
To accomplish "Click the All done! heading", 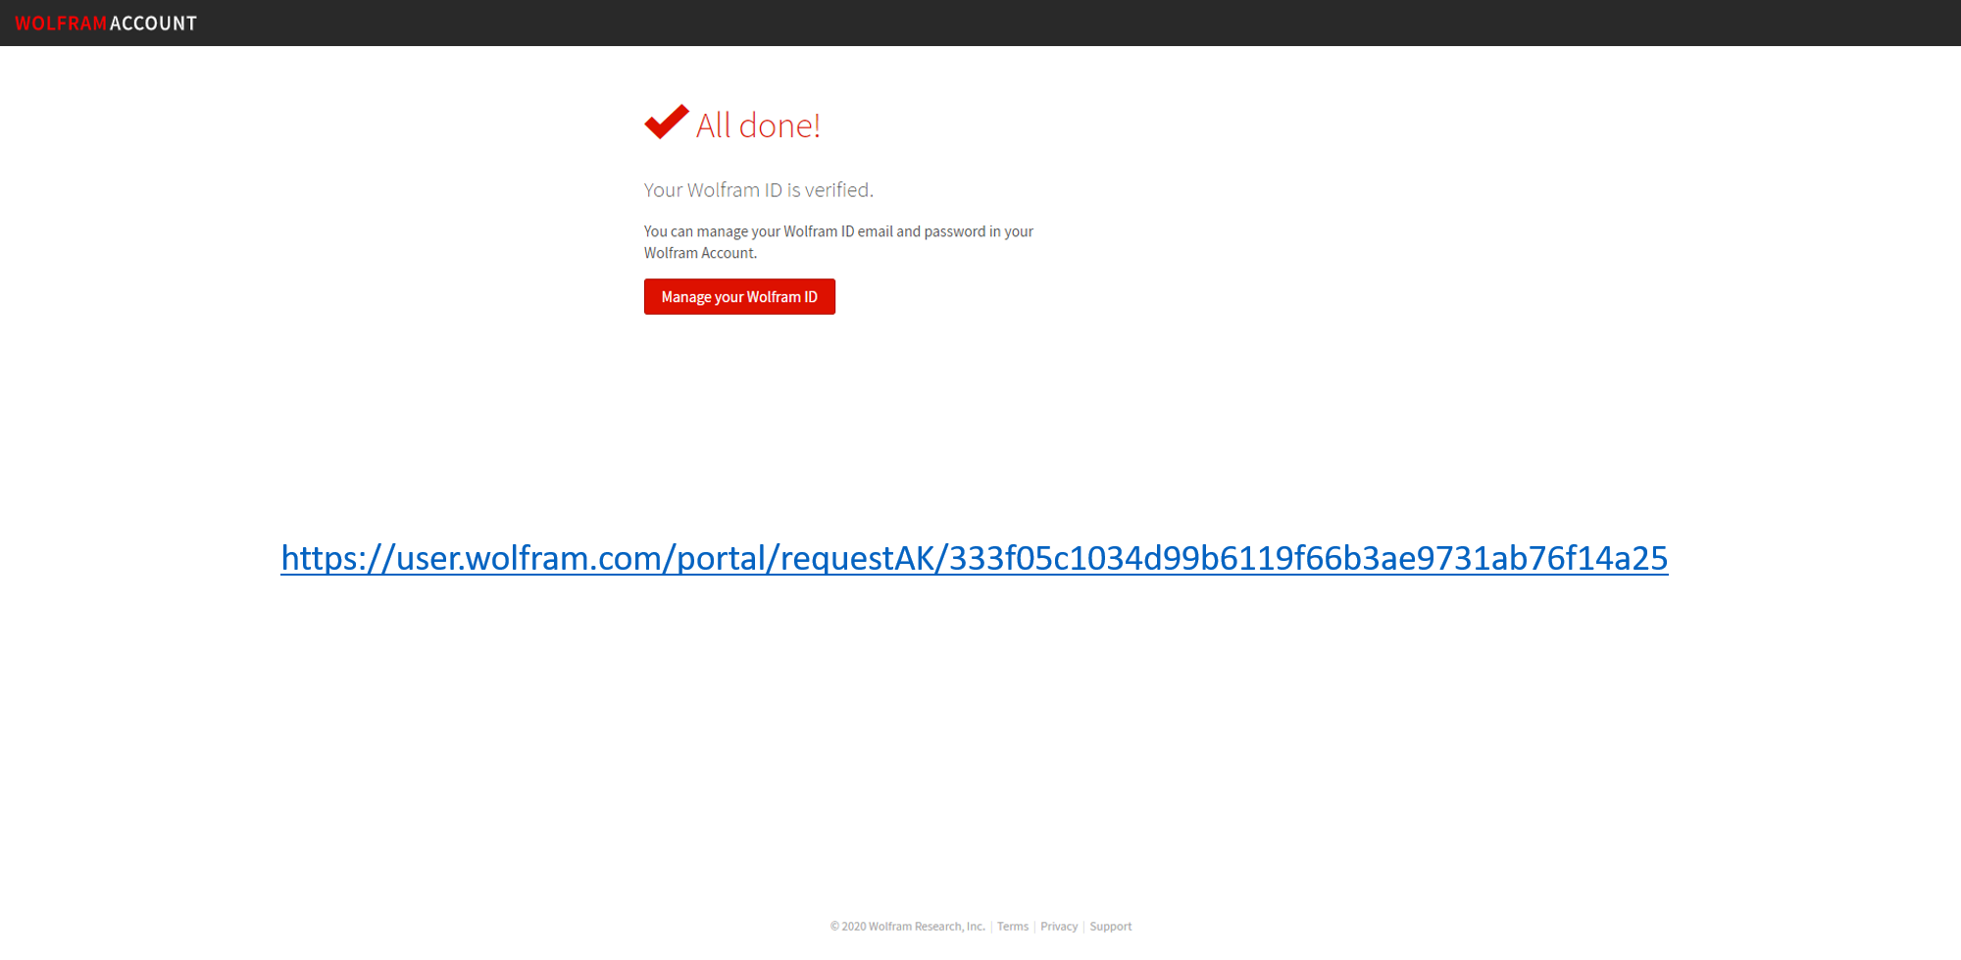I will 758,126.
